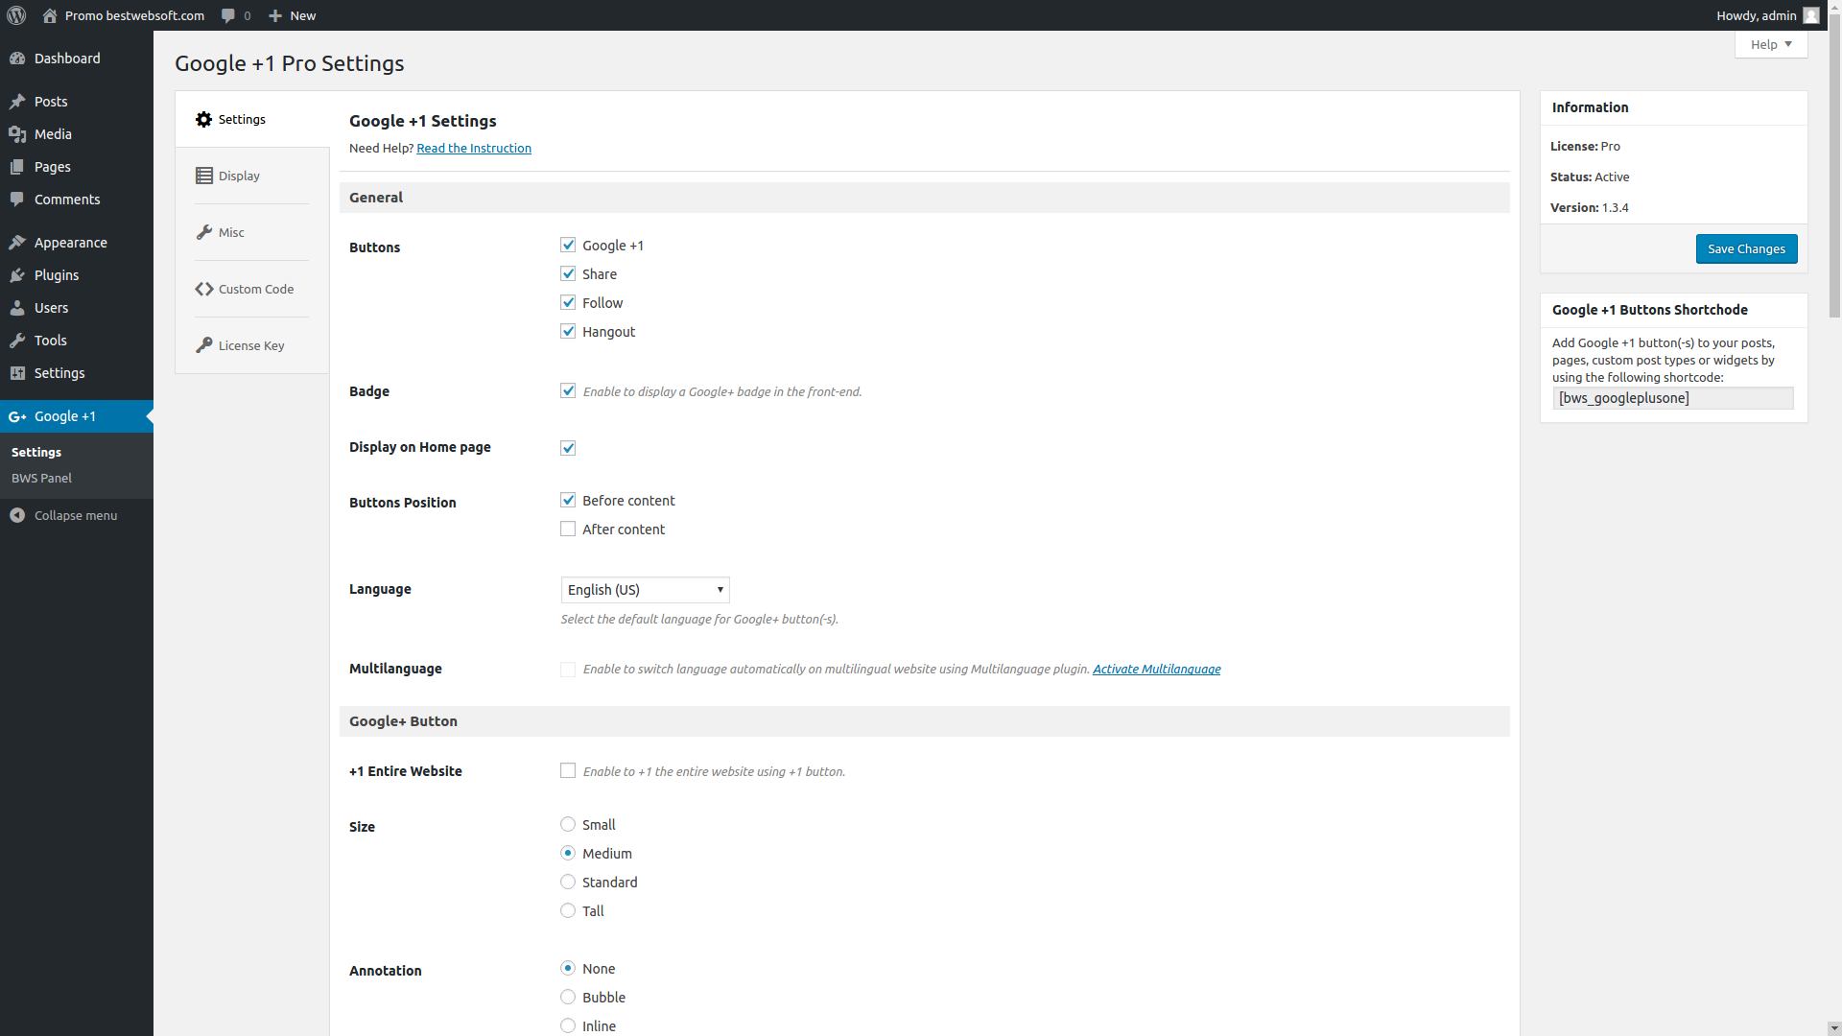Open the Misc settings tab

point(231,232)
